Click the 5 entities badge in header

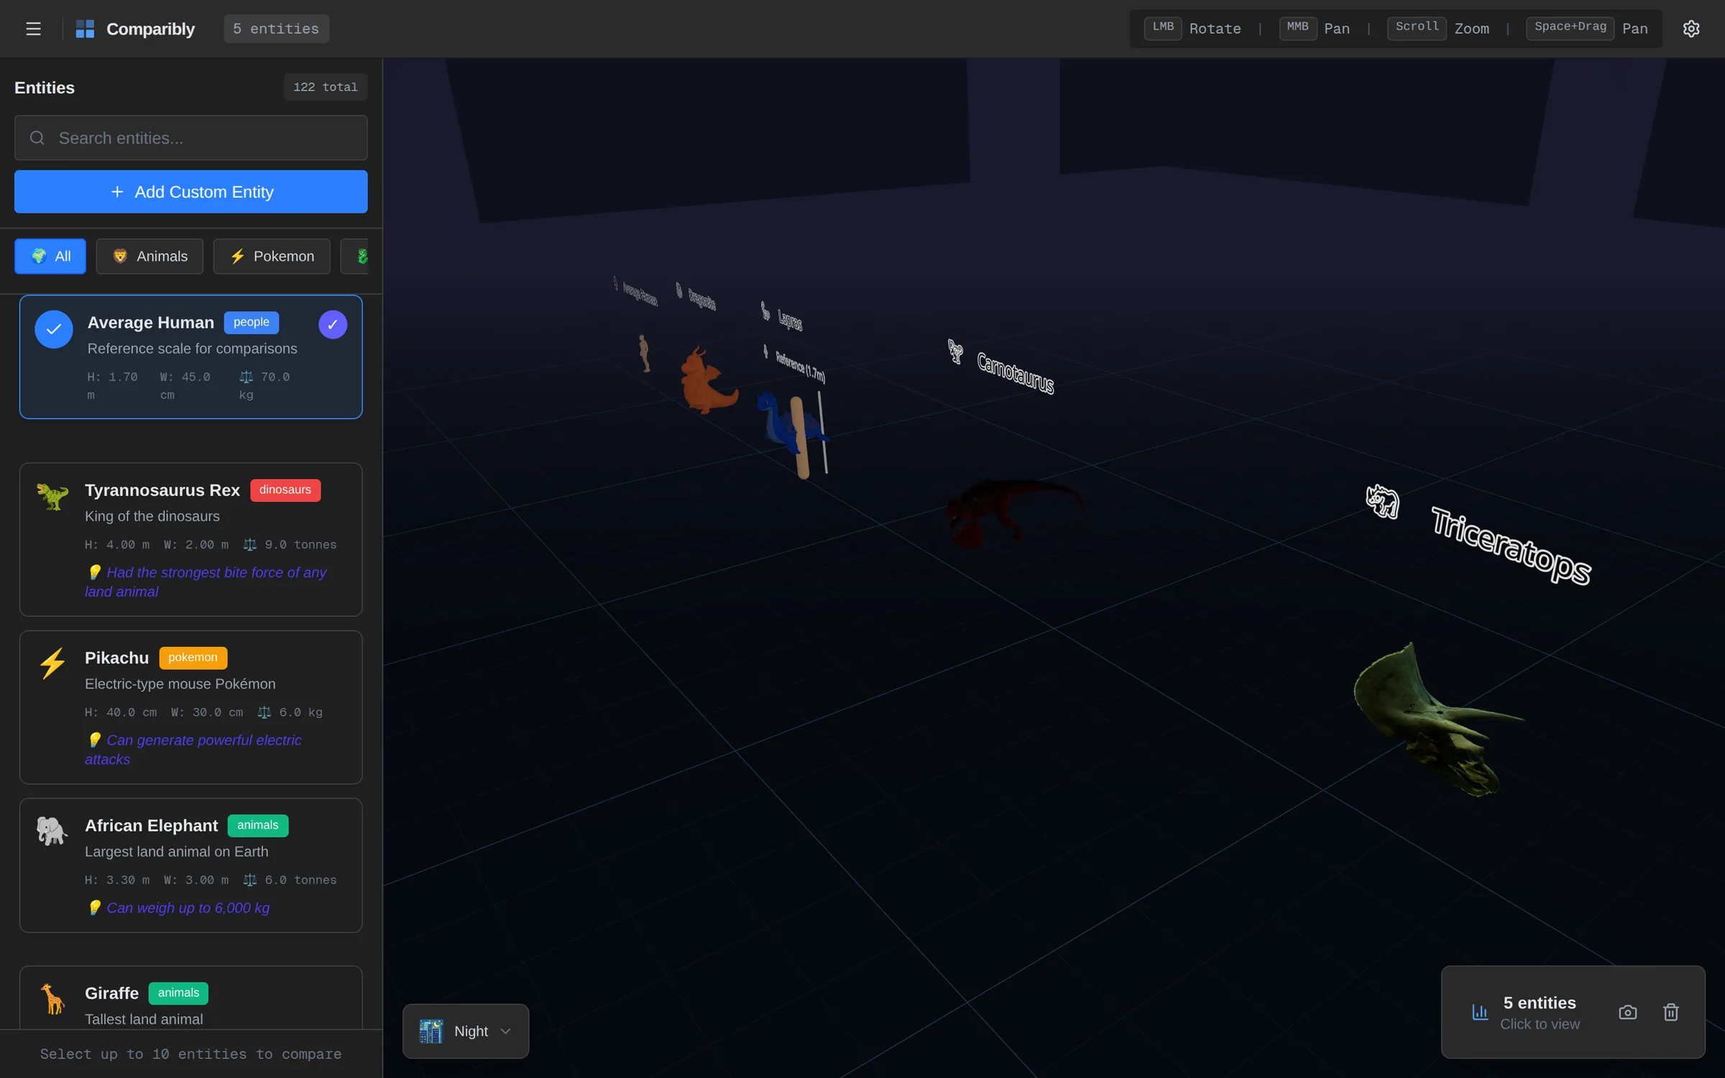[x=276, y=29]
